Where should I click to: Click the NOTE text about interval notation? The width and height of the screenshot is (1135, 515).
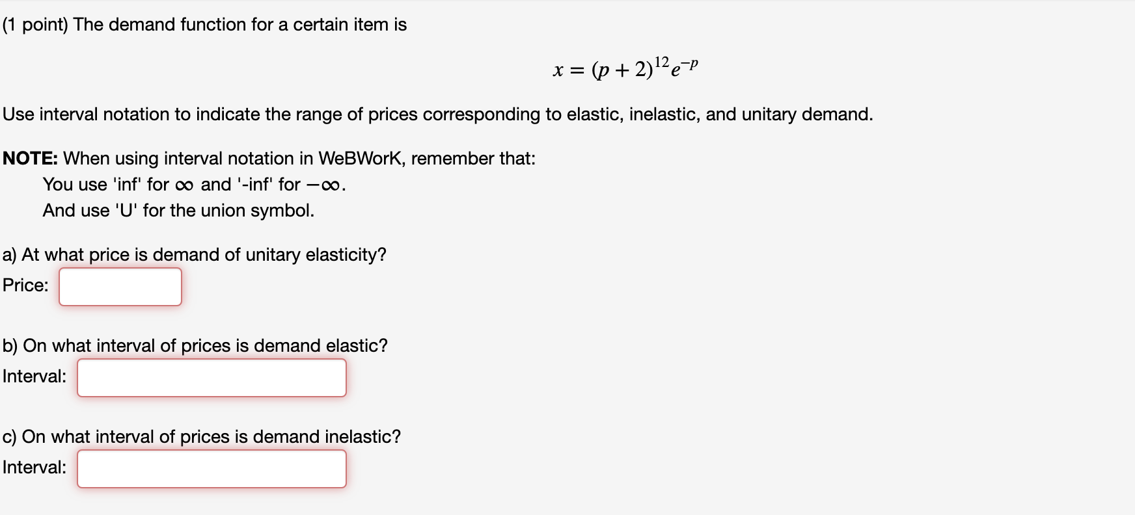click(x=269, y=158)
